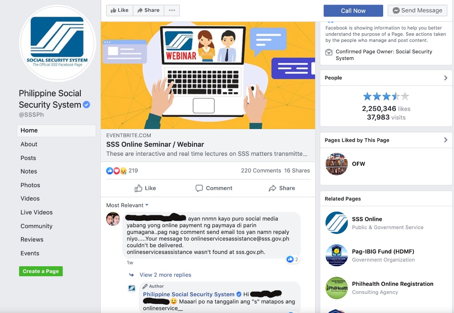Click the thumbs-up Like icon at page top
This screenshot has width=454, height=313.
(x=113, y=10)
